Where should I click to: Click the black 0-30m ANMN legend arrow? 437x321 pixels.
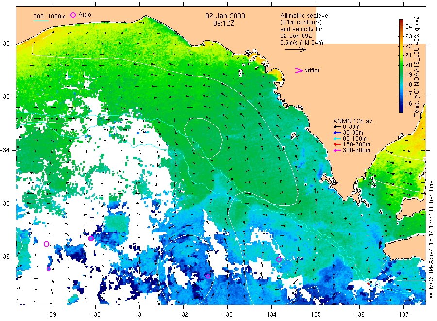point(337,127)
